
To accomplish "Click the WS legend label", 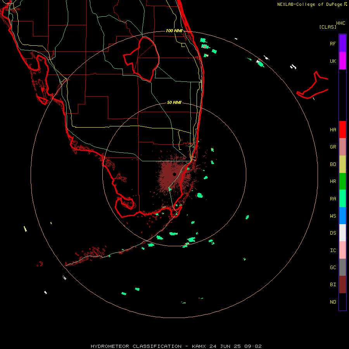I will tap(333, 216).
